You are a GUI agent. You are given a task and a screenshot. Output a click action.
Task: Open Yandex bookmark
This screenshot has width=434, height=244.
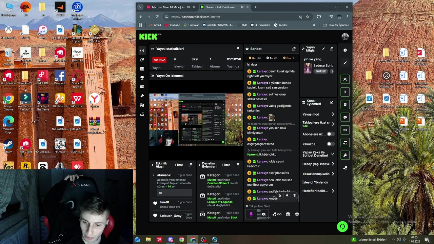(281, 25)
